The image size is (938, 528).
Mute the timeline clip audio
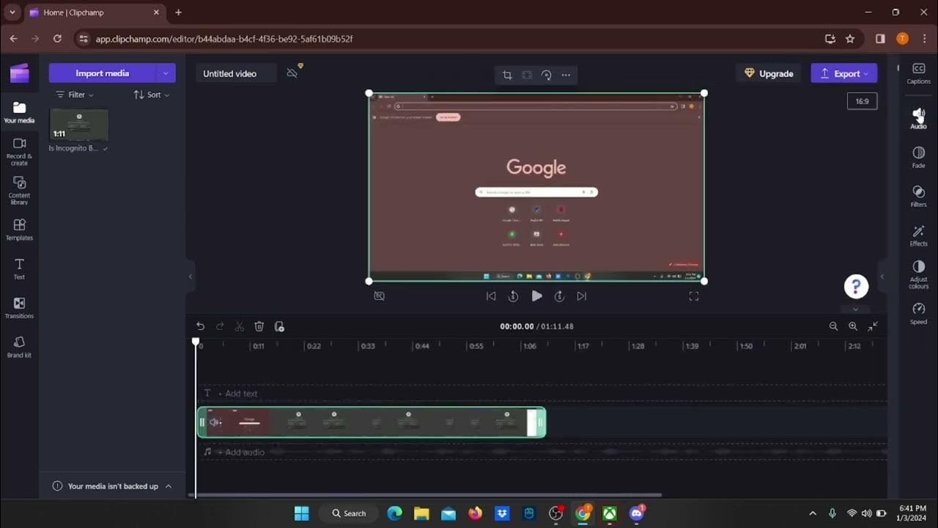pos(215,422)
